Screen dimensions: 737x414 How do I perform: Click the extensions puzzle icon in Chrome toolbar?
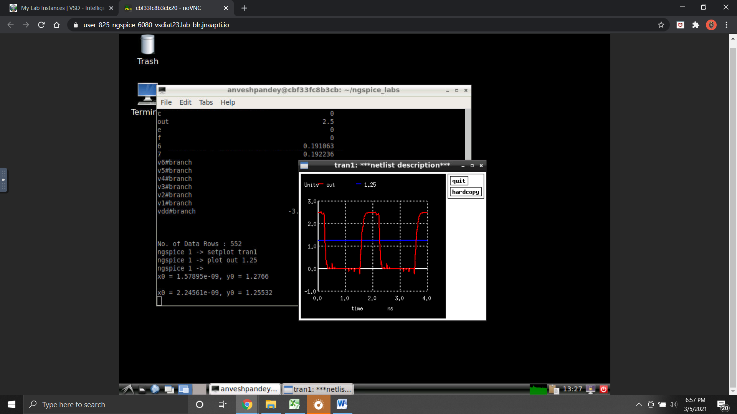coord(696,25)
